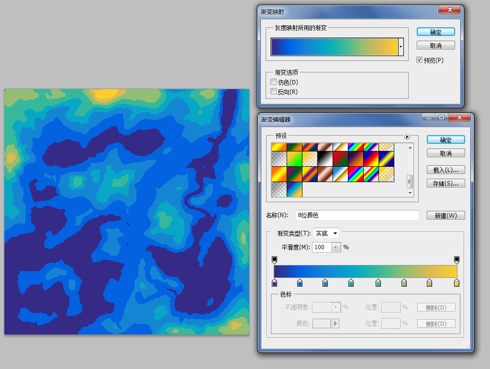Enable the 仿色(D) dither checkbox
The image size is (490, 369).
273,82
